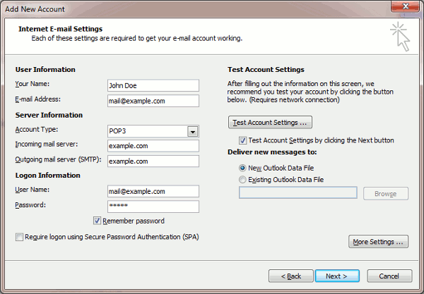Select the E-mail Address input box
The image size is (424, 294).
[x=152, y=101]
